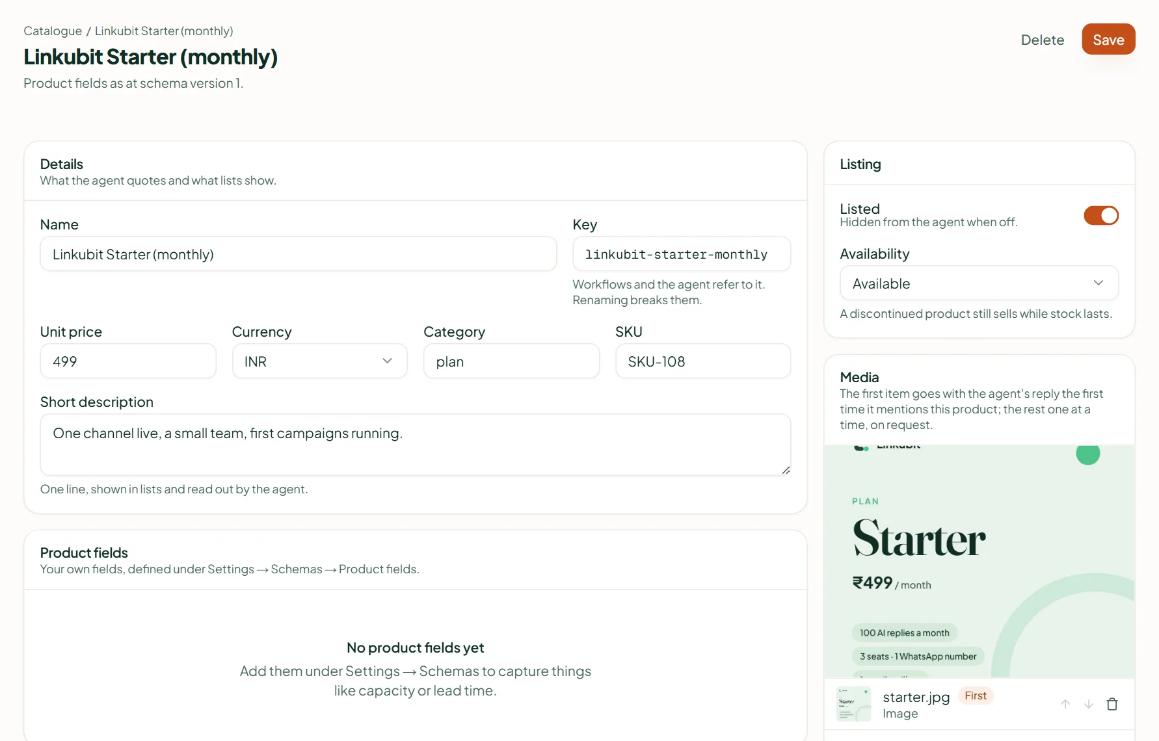
Task: Click the Delete button
Action: pos(1043,40)
